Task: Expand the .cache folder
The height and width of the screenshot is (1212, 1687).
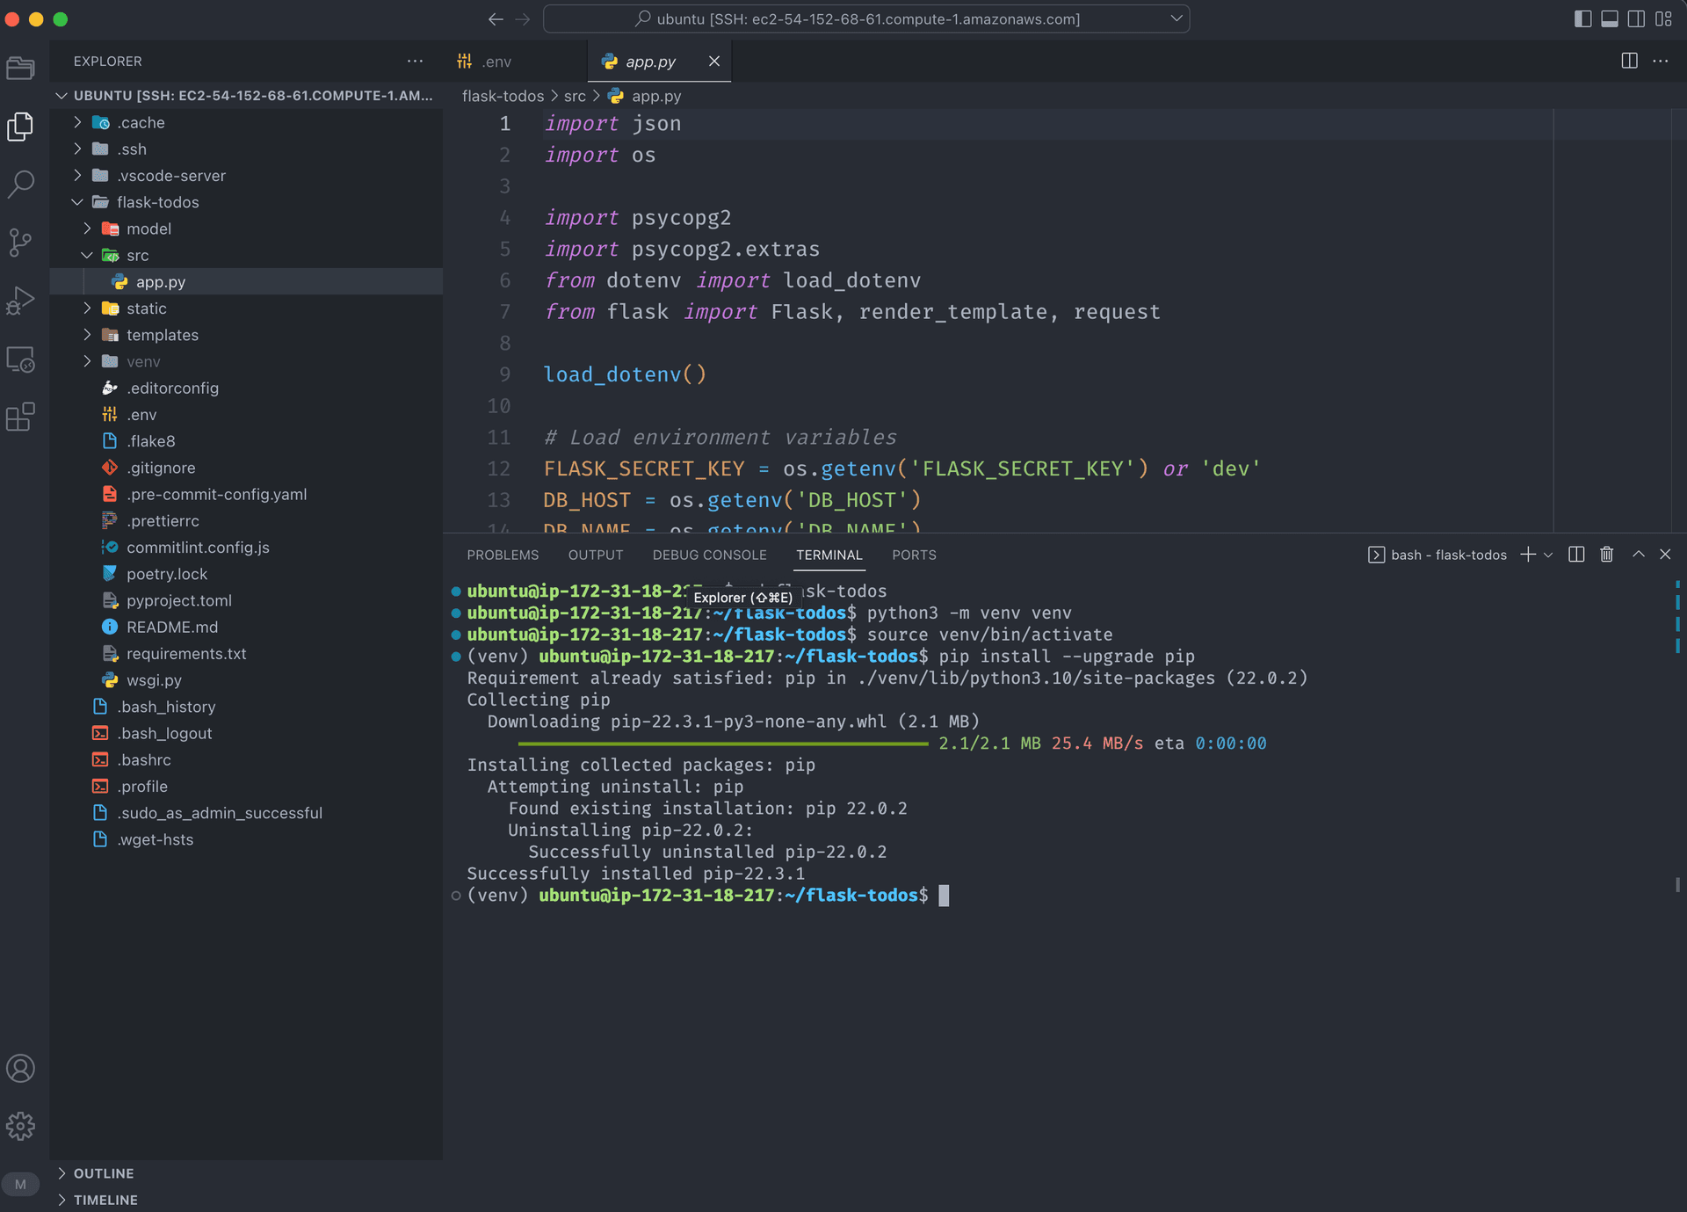Action: click(246, 122)
